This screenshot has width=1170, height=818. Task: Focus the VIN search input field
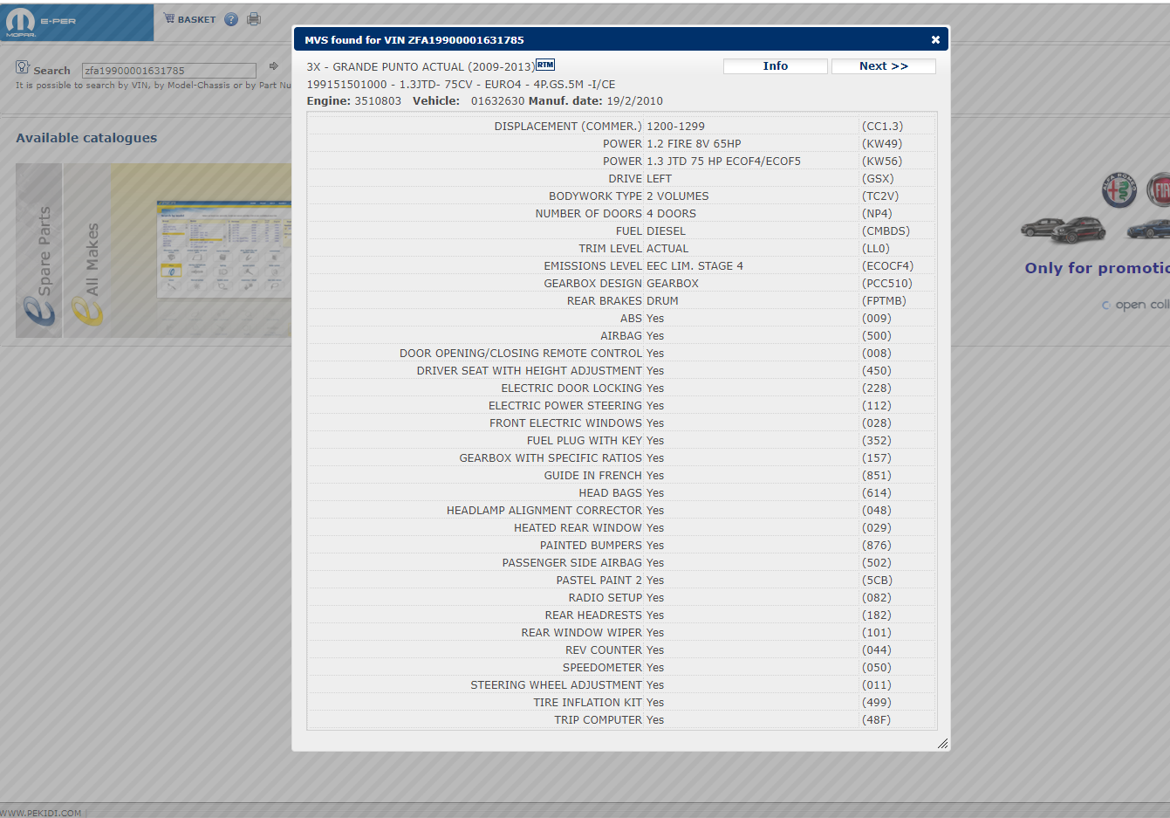169,71
